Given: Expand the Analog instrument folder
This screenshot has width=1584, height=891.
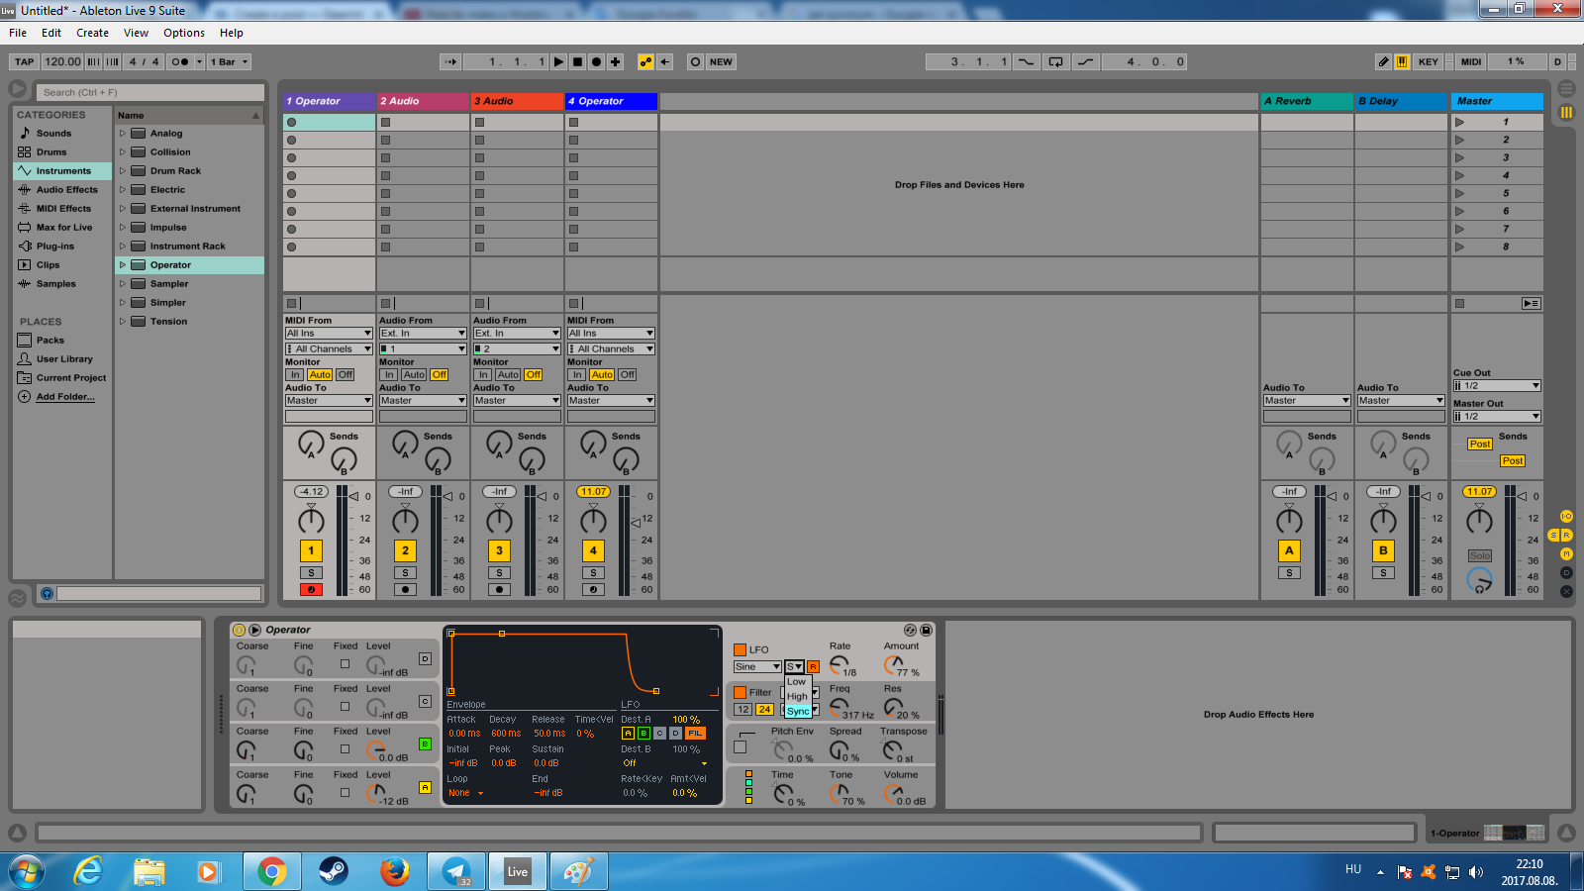Looking at the screenshot, I should click(x=123, y=134).
